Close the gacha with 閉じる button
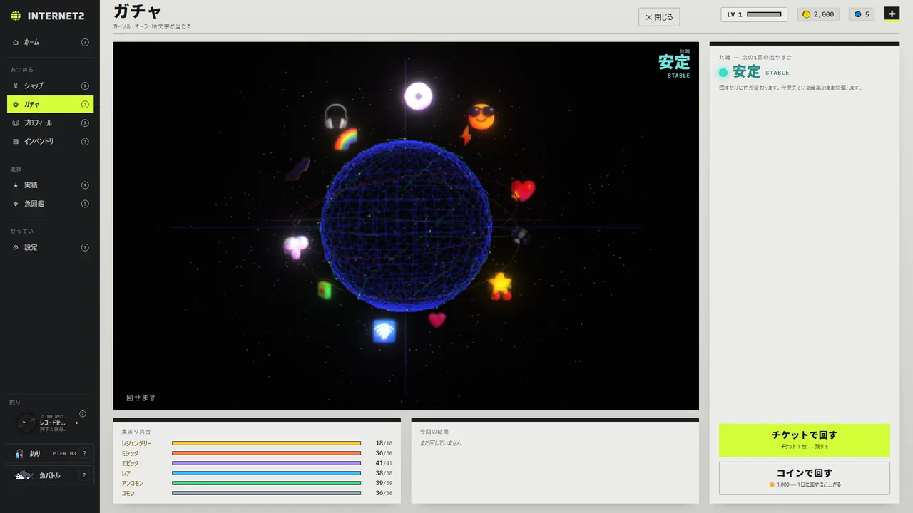Viewport: 913px width, 513px height. coord(659,17)
